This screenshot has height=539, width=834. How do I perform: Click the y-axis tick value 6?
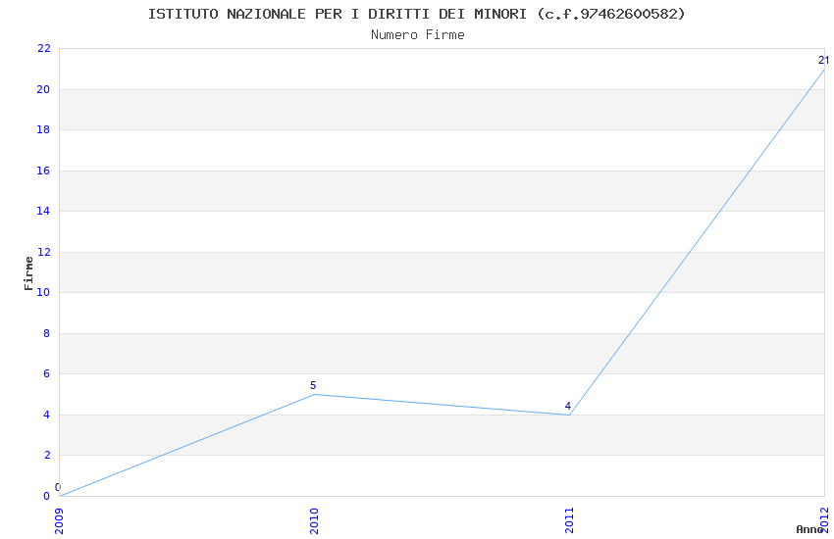47,373
